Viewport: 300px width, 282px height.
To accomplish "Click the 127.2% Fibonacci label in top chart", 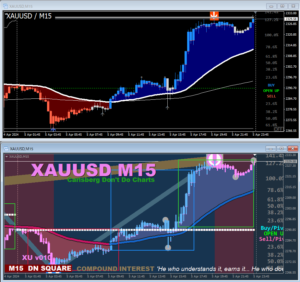I will tap(271, 20).
